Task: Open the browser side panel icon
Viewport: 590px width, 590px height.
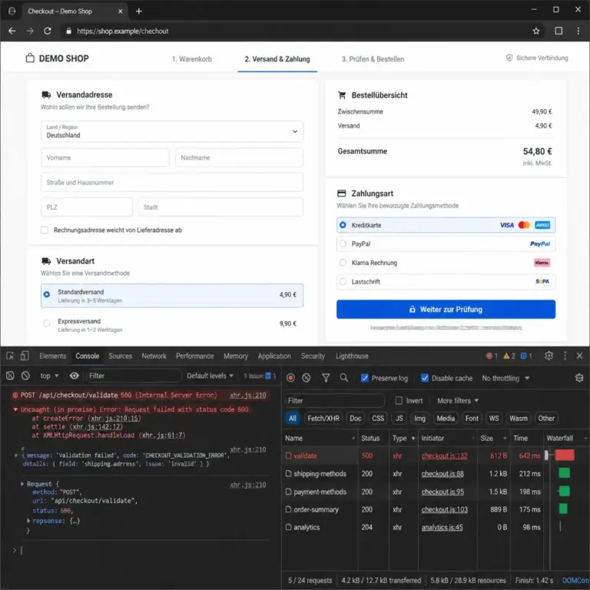Action: 559,31
